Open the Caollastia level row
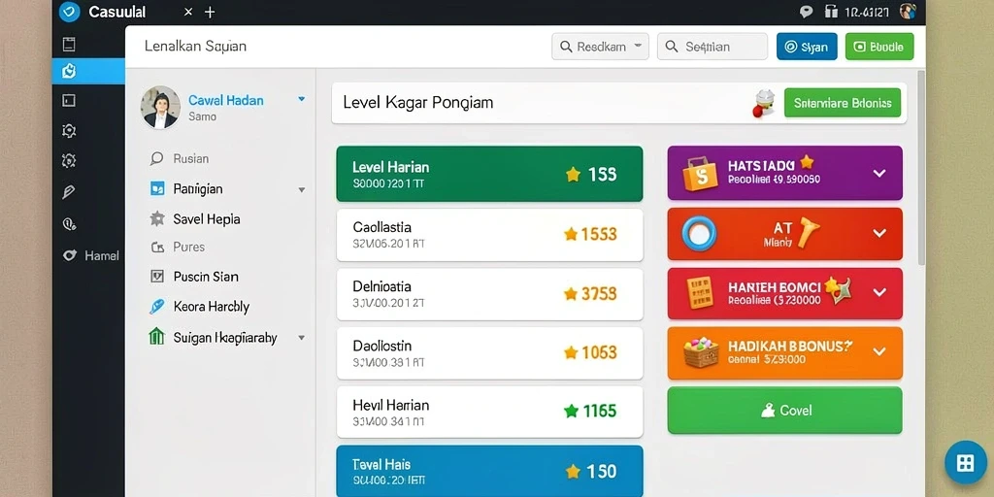Screen dimensions: 994x497 pyautogui.click(x=489, y=235)
